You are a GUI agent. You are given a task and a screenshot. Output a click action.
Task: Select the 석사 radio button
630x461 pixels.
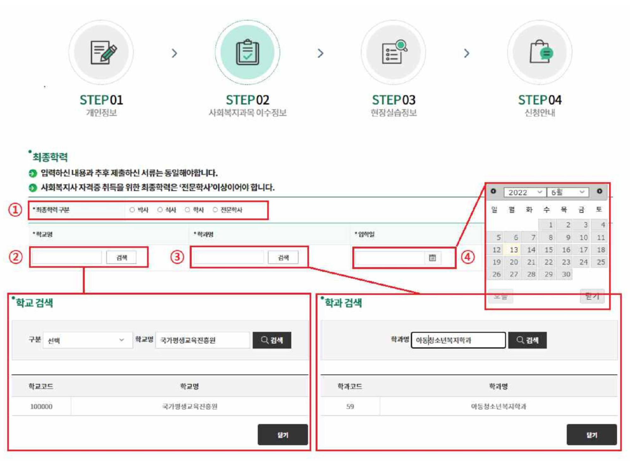point(160,210)
